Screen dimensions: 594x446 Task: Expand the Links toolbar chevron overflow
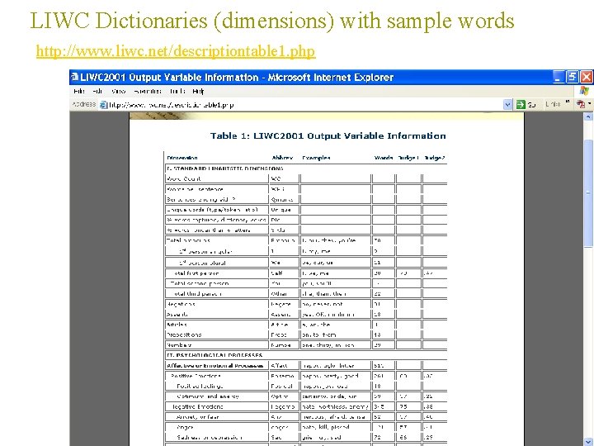click(x=568, y=102)
